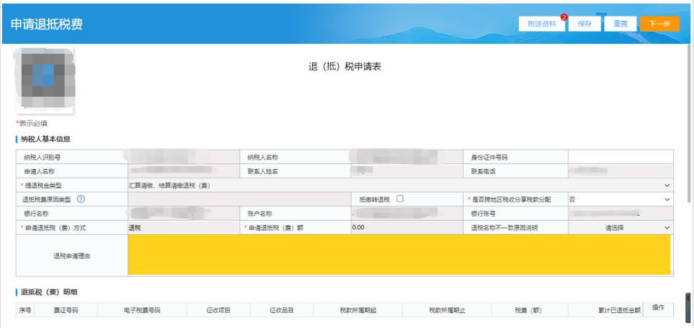Click the yellow 退税申请理由 text area
This screenshot has height=328, width=694.
point(399,255)
